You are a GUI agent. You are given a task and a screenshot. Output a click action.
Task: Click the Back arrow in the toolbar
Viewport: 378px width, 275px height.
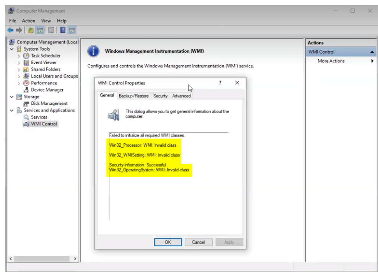click(x=10, y=30)
